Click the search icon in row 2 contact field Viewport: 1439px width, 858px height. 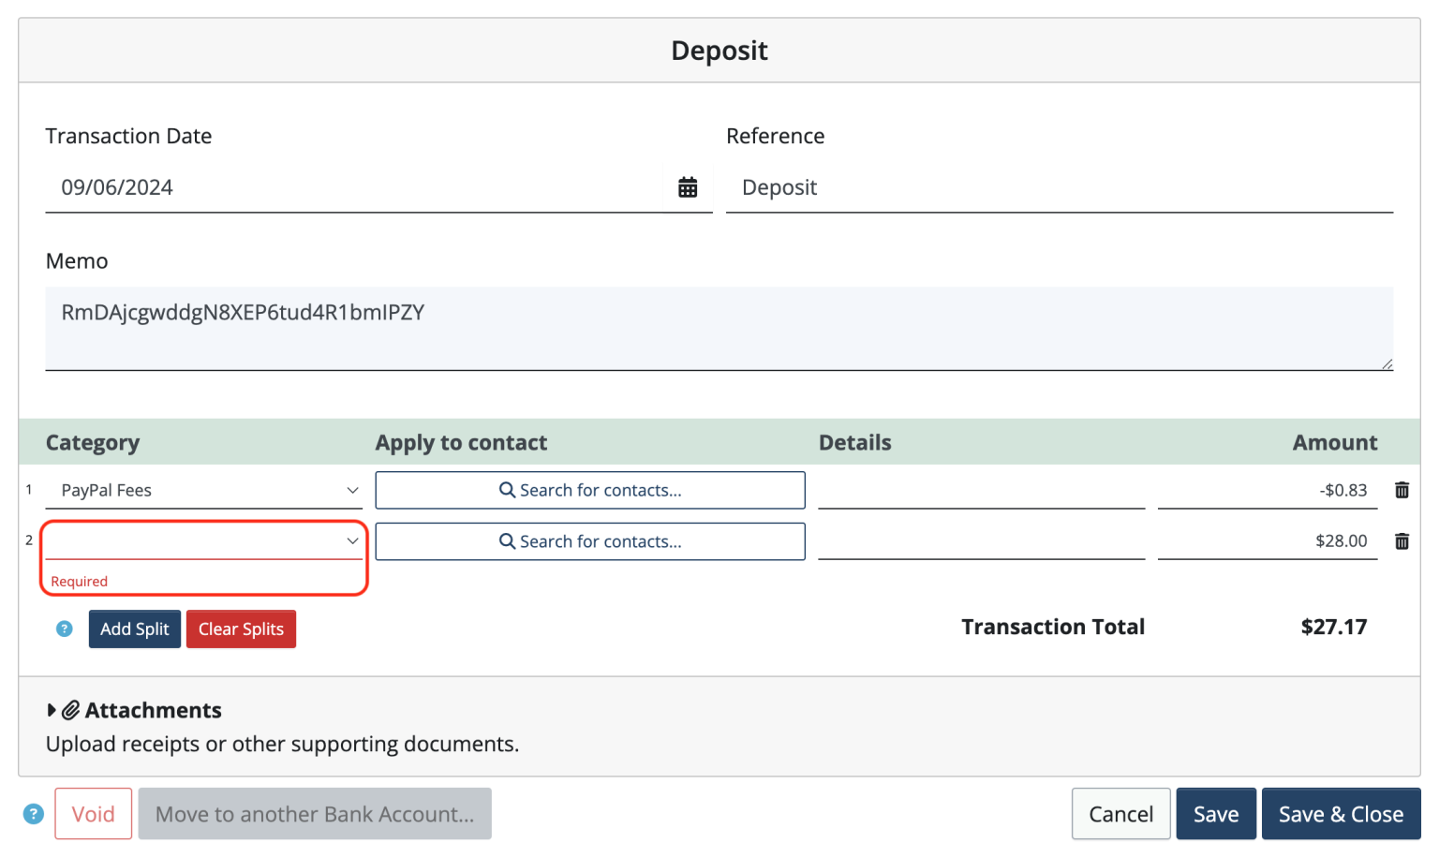point(506,540)
